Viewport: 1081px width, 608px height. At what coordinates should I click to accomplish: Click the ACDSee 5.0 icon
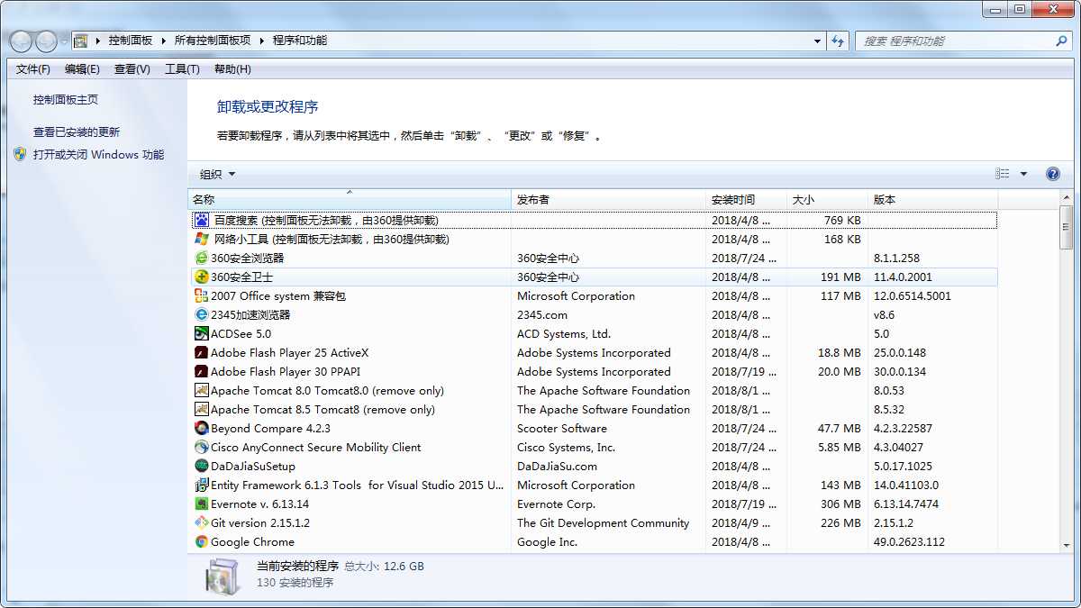coord(202,333)
